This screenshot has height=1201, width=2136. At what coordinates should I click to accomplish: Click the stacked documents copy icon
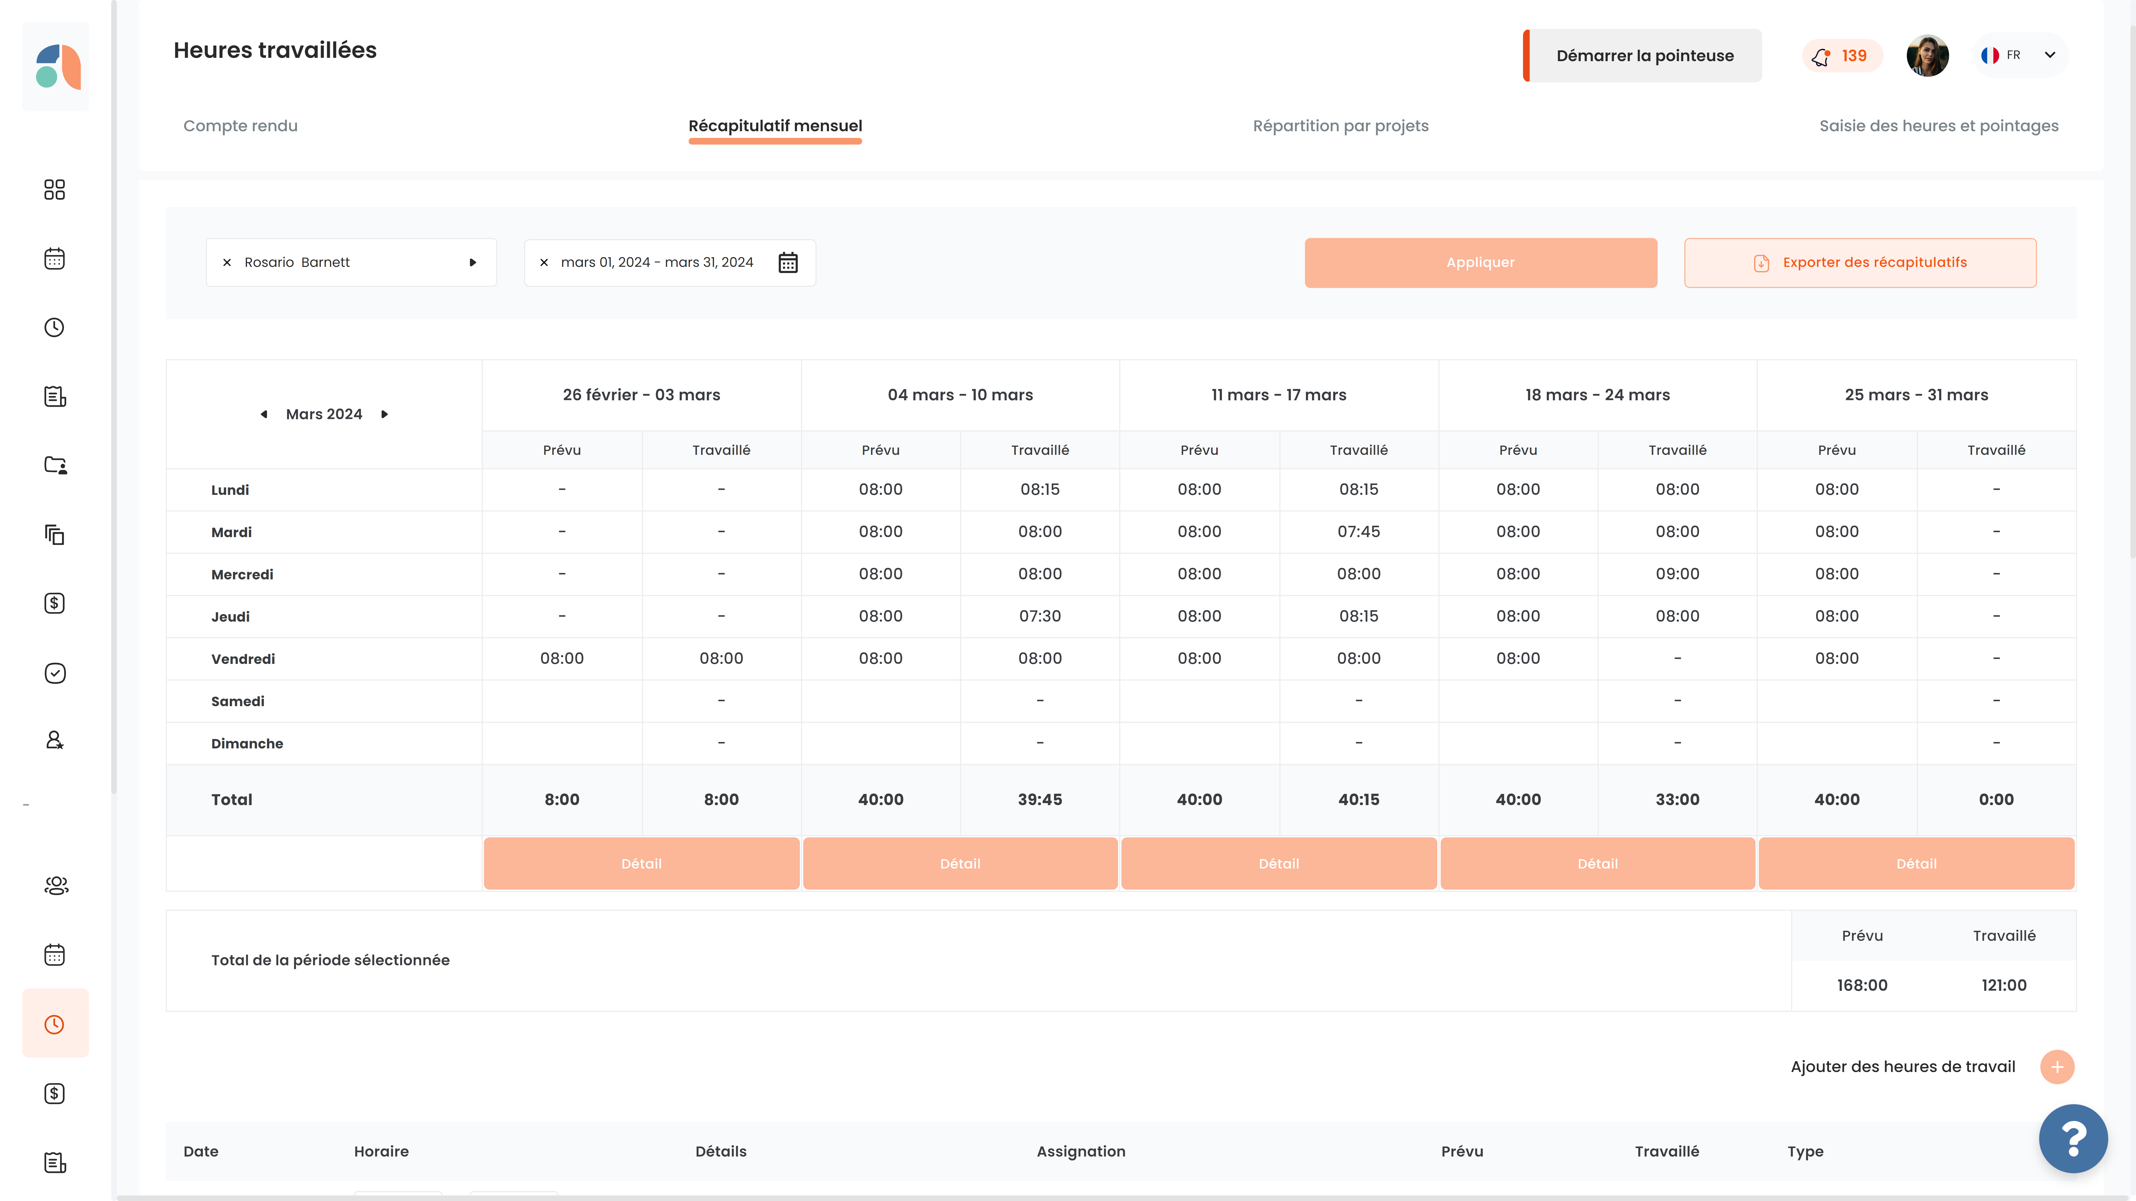click(55, 535)
